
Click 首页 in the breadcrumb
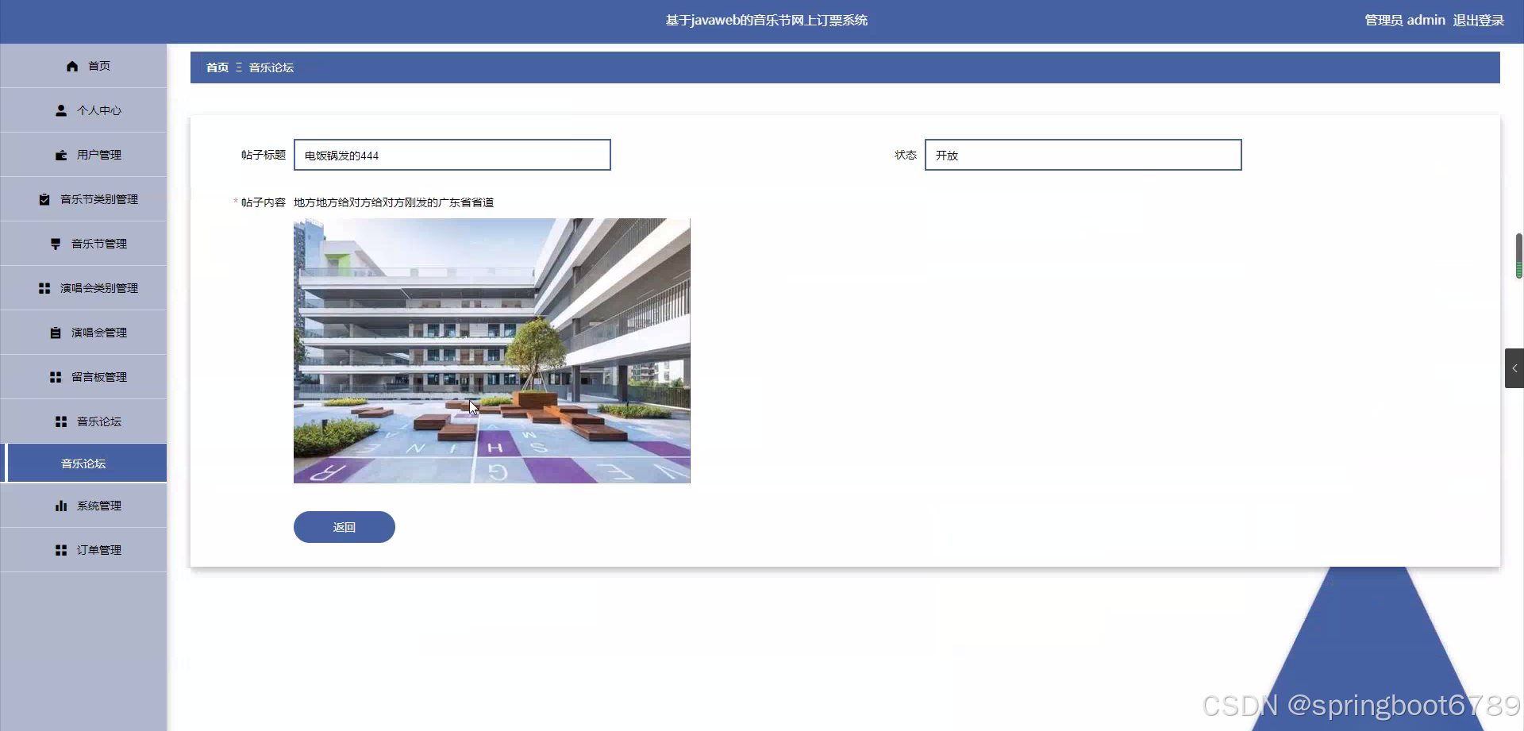(x=217, y=67)
